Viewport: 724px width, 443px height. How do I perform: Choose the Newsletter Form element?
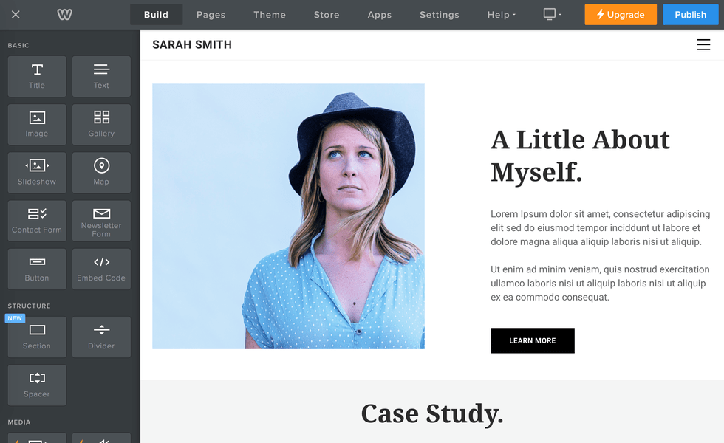tap(101, 221)
